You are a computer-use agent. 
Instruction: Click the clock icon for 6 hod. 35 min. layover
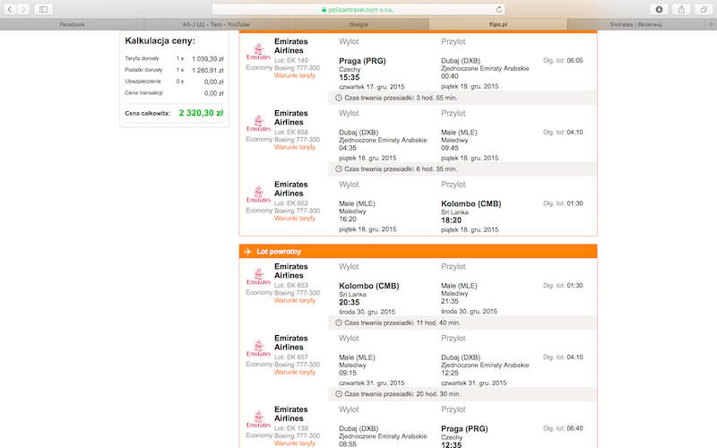339,169
